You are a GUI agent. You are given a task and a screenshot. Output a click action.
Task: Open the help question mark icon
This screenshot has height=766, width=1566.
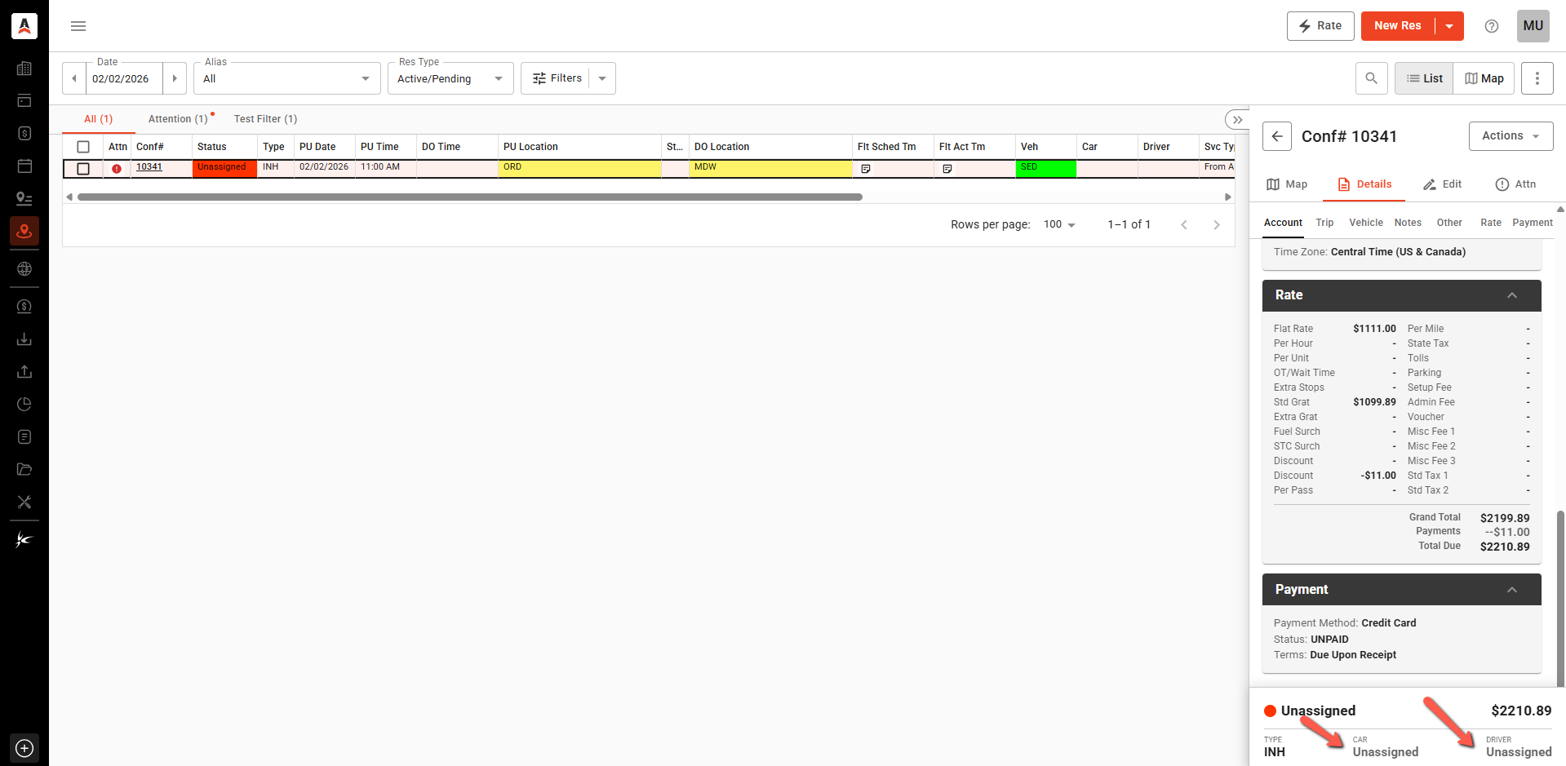(x=1491, y=26)
